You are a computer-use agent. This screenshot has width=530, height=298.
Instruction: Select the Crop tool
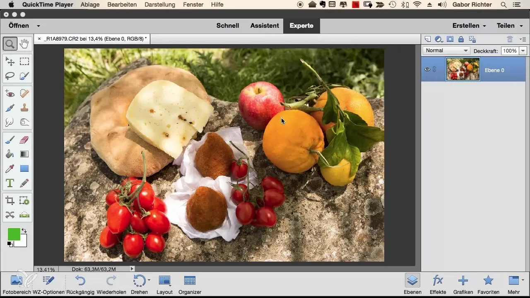click(x=10, y=201)
